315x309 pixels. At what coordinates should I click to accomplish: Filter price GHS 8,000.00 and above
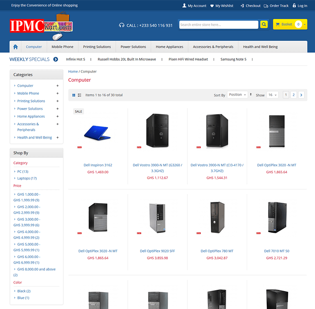pos(34,272)
